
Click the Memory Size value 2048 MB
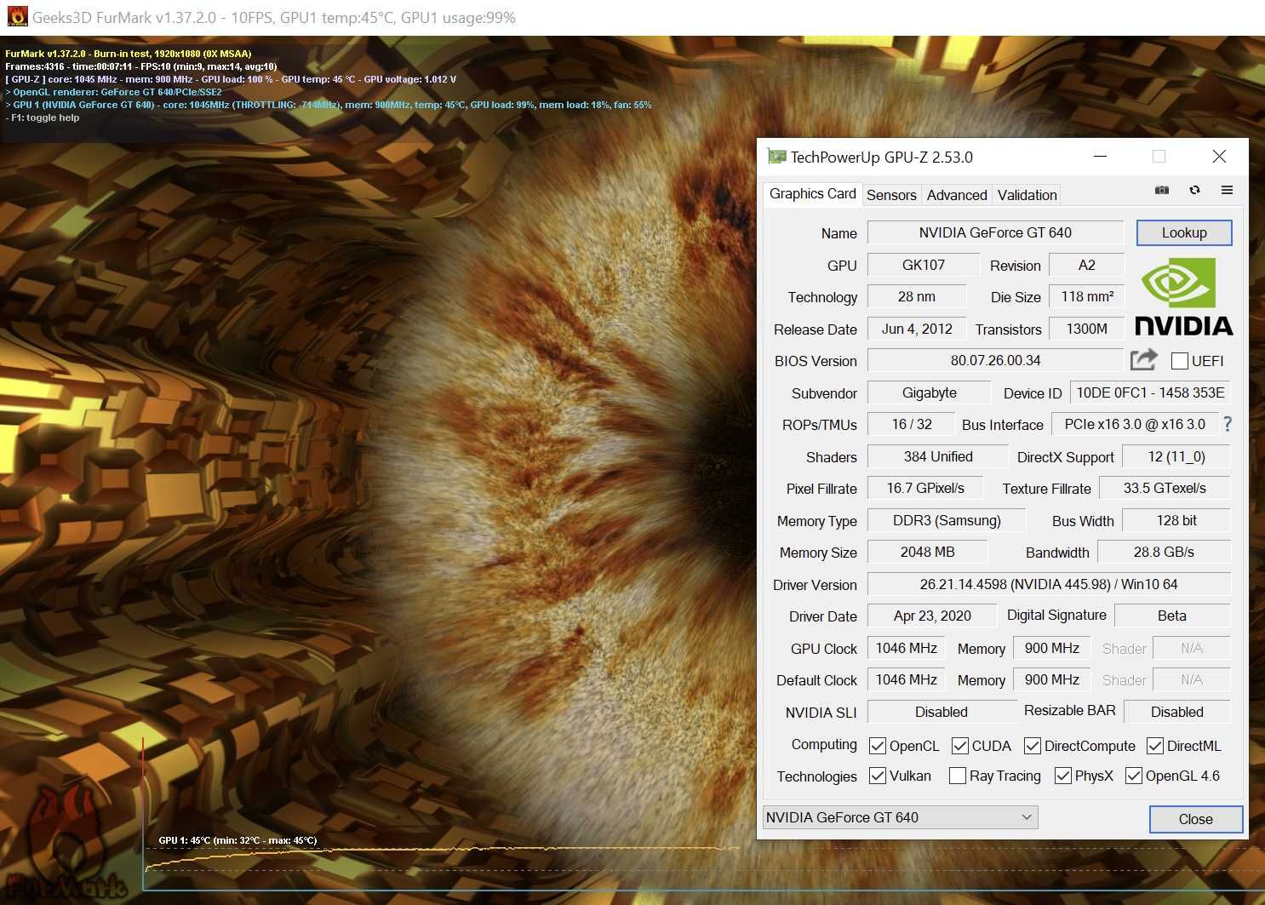927,552
